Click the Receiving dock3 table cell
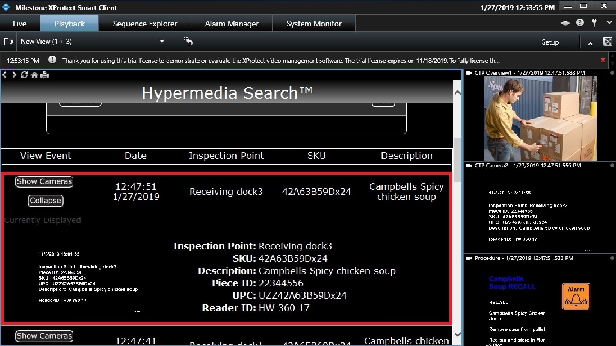Image resolution: width=616 pixels, height=346 pixels. (x=226, y=192)
